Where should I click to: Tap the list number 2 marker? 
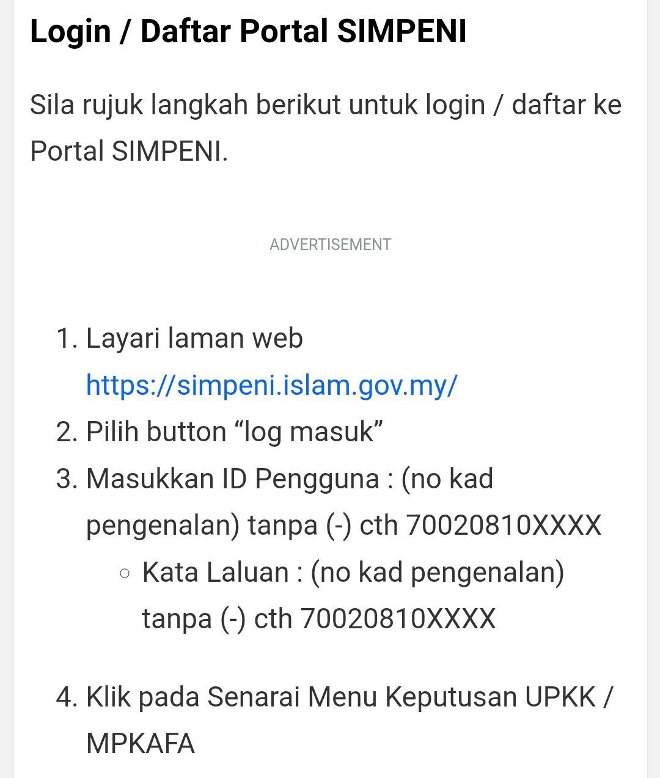[67, 431]
